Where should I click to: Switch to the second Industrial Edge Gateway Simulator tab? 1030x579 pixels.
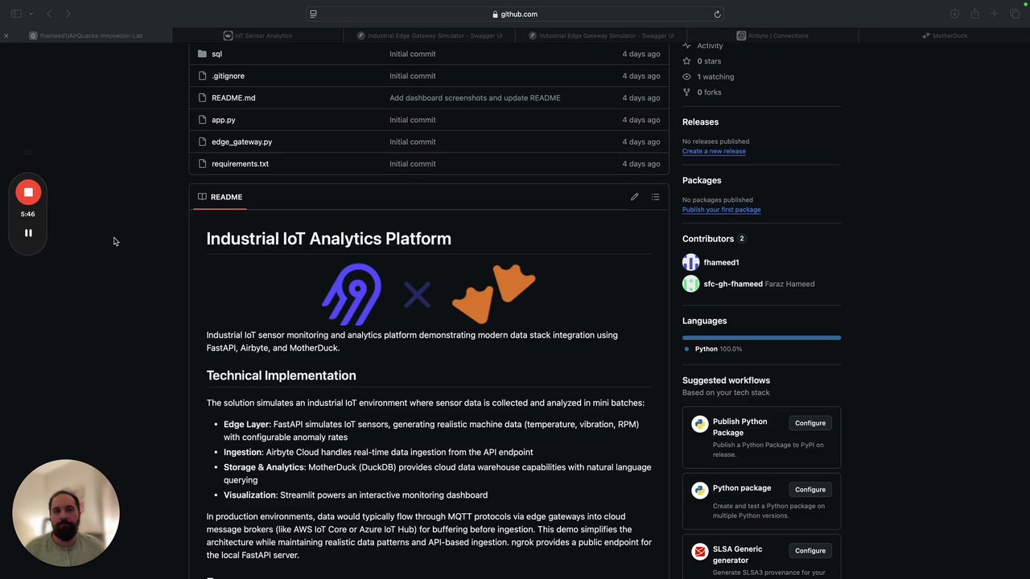pyautogui.click(x=601, y=35)
